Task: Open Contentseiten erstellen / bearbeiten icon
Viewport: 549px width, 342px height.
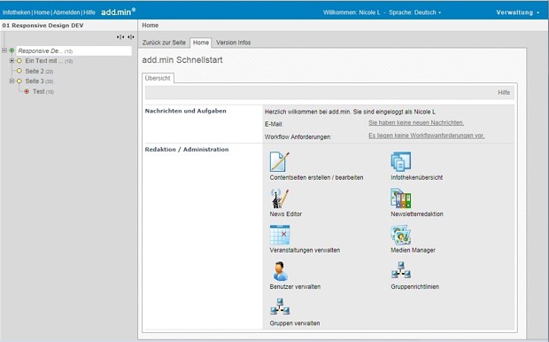Action: click(280, 161)
